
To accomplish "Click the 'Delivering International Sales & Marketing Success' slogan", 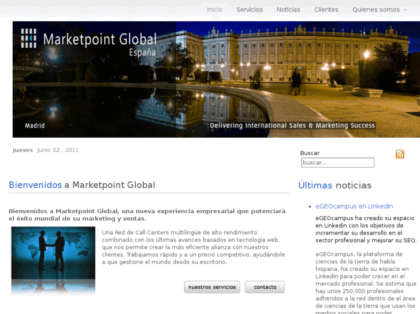I will pos(292,126).
